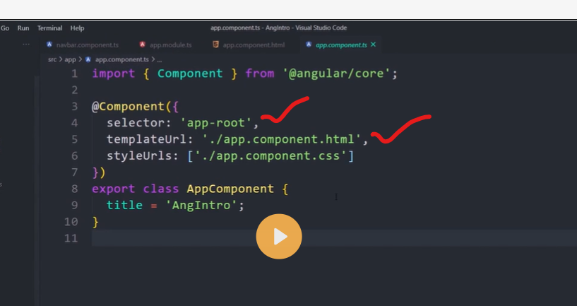Image resolution: width=577 pixels, height=306 pixels.
Task: Open the Go menu
Action: coord(5,28)
